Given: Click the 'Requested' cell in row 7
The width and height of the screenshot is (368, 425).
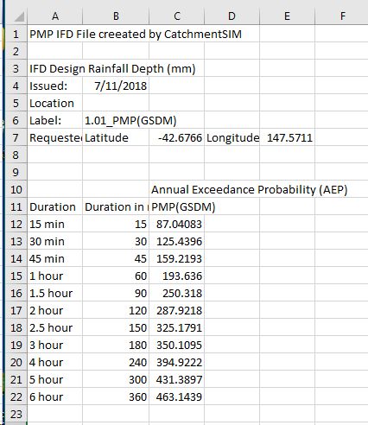Looking at the screenshot, I should 55,137.
